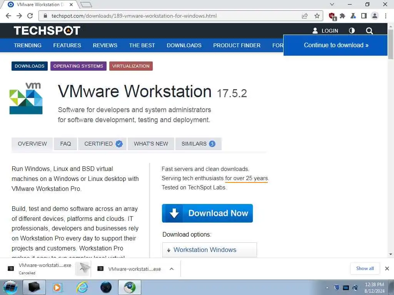394x295 pixels.
Task: Click the blue Download Now button
Action: 207,213
